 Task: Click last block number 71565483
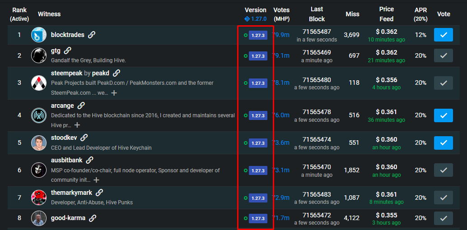[317, 194]
